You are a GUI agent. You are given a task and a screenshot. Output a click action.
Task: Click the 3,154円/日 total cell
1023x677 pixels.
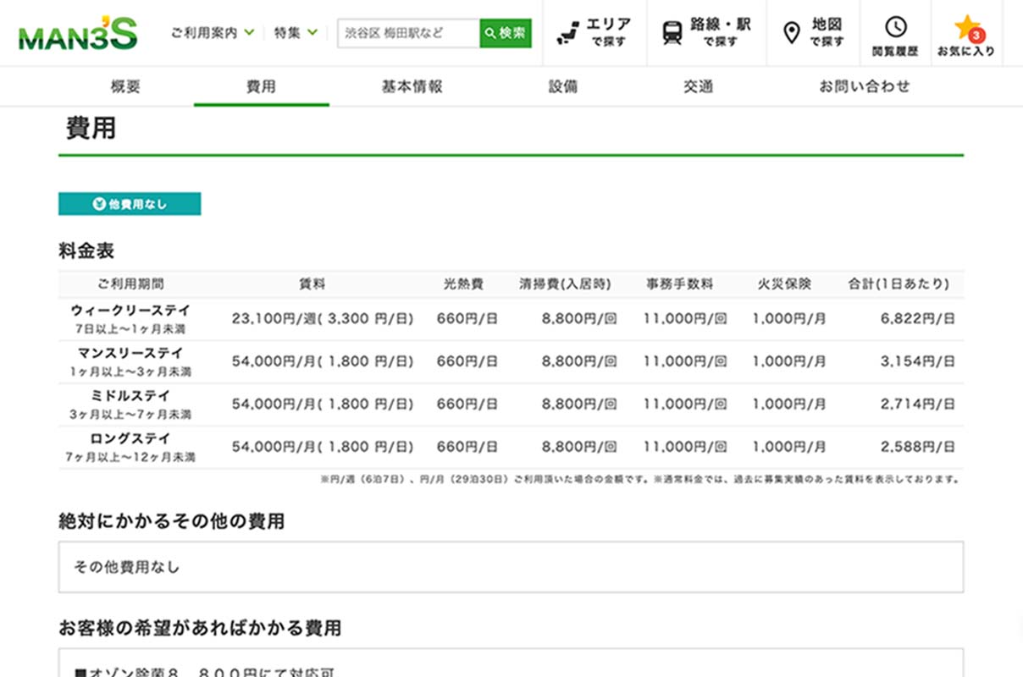click(x=918, y=361)
